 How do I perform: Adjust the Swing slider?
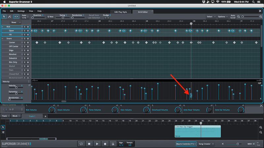62,18
